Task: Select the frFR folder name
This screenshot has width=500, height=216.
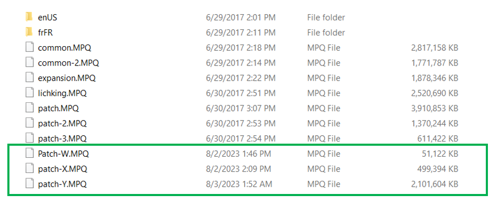Action: 47,33
